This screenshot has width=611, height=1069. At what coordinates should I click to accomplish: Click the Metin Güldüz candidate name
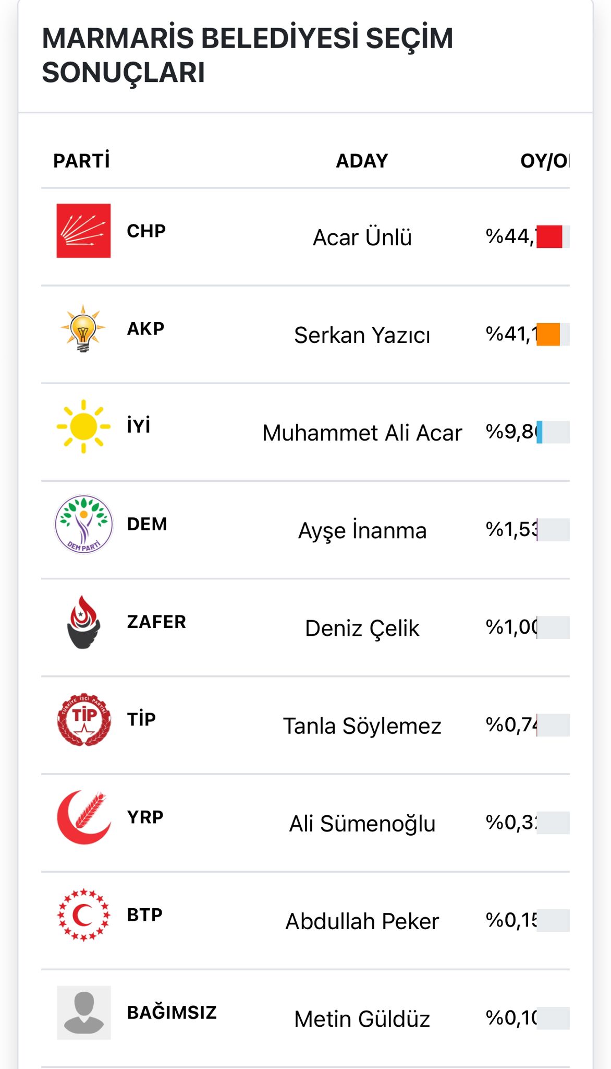362,1019
